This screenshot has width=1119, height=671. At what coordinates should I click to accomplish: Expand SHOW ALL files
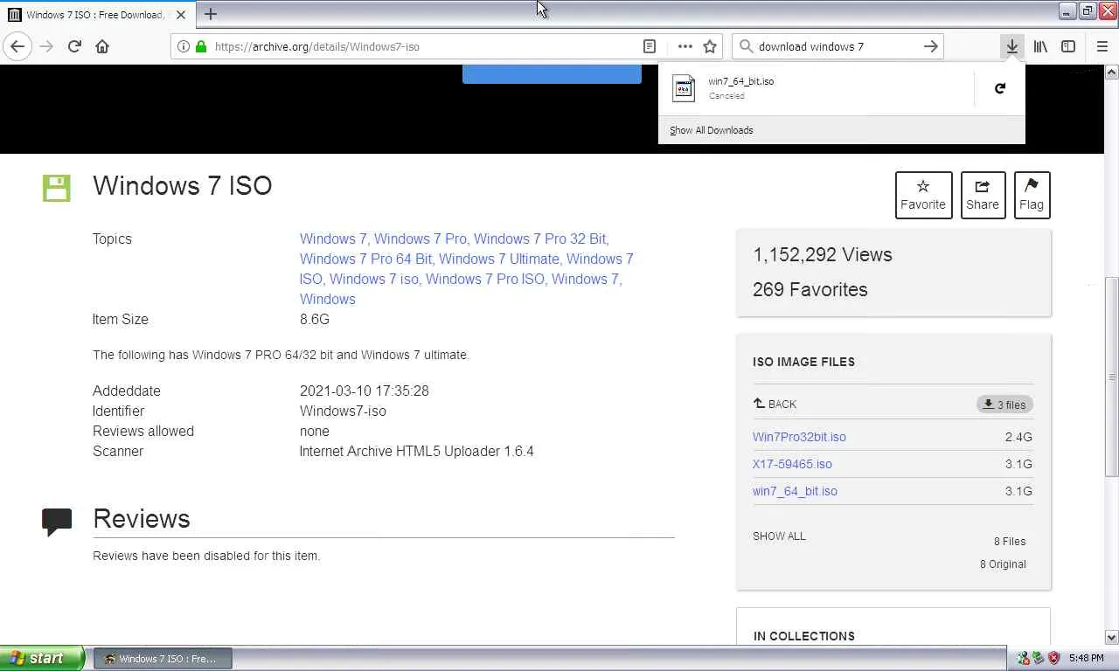click(779, 536)
